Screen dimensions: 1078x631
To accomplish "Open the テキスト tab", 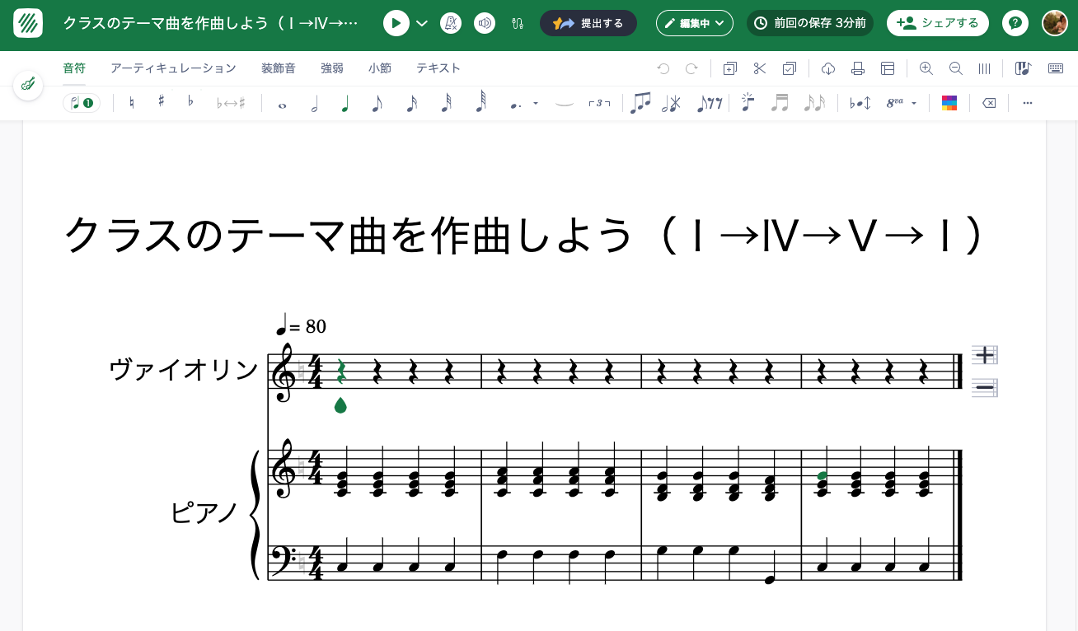I will (438, 68).
